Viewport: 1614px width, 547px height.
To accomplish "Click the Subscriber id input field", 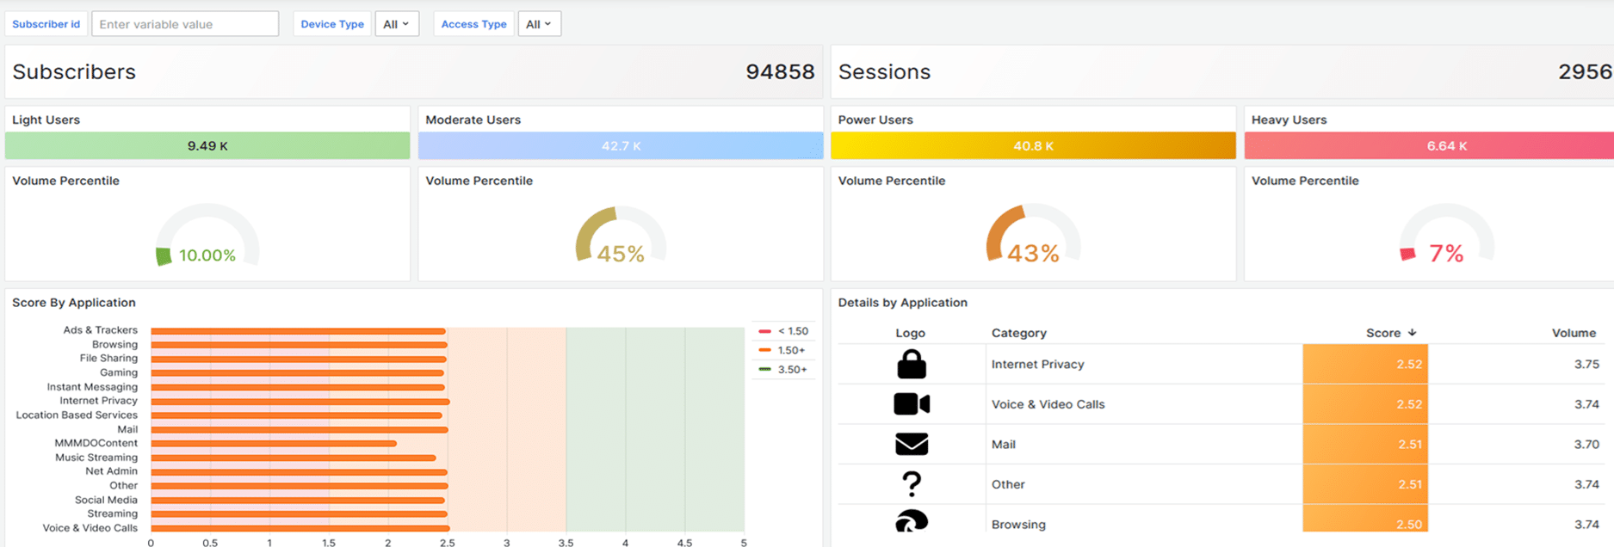I will coord(185,24).
